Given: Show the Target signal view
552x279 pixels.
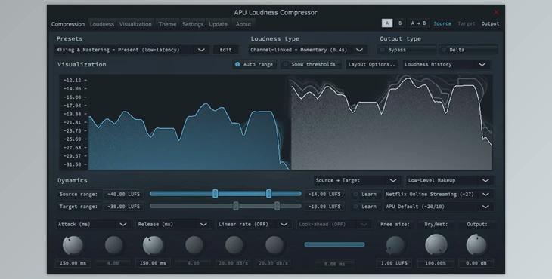Looking at the screenshot, I should click(466, 23).
